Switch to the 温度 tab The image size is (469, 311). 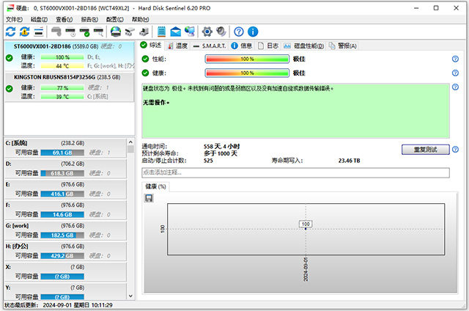(177, 45)
